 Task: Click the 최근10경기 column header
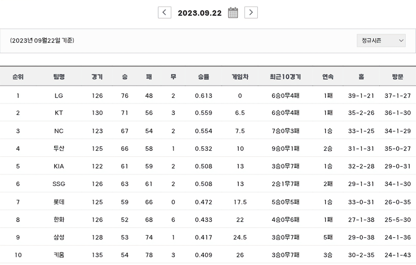(285, 77)
